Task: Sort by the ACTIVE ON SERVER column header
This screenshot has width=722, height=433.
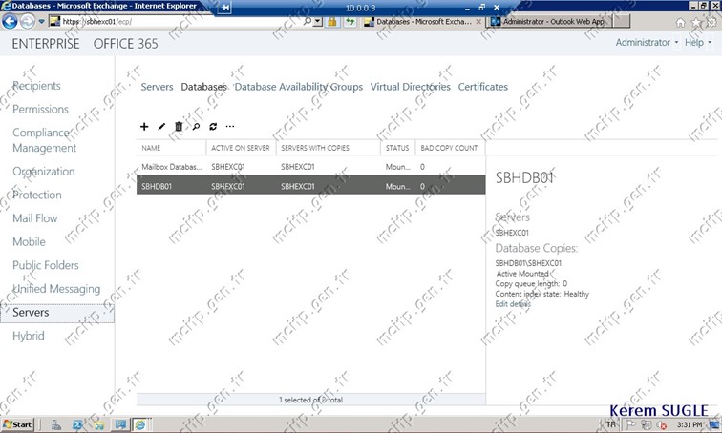Action: point(241,148)
